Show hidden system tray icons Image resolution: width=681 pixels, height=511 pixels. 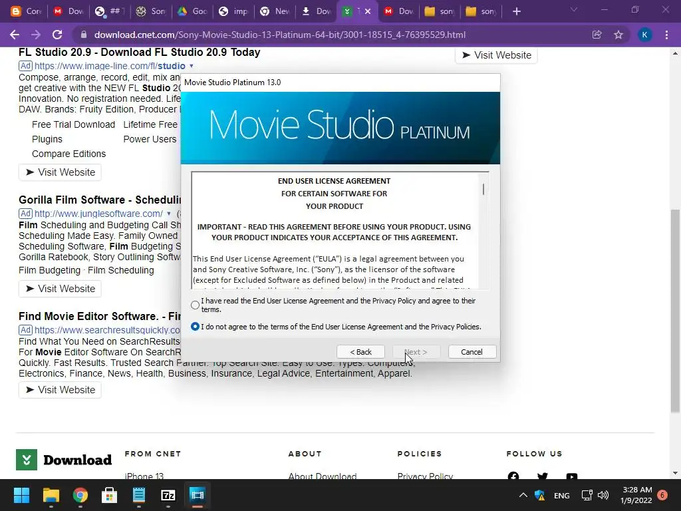(x=523, y=495)
